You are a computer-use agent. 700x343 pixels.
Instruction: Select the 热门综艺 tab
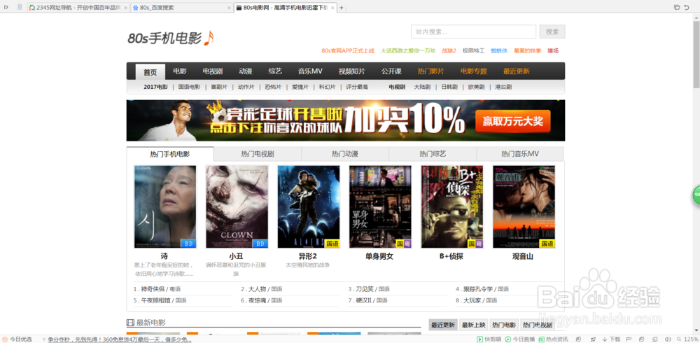coord(433,154)
